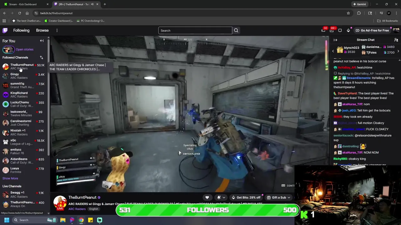
Task: Open stories via Open stories link
Action: [24, 49]
